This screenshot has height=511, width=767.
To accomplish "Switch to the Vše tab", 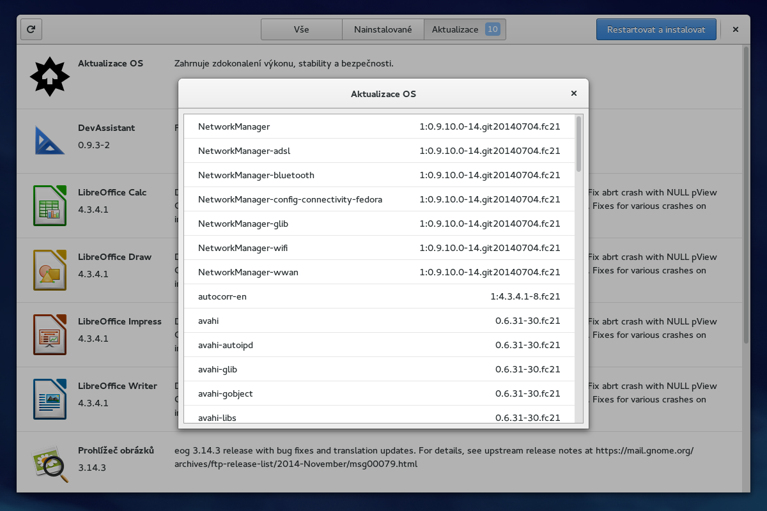I will pyautogui.click(x=301, y=29).
